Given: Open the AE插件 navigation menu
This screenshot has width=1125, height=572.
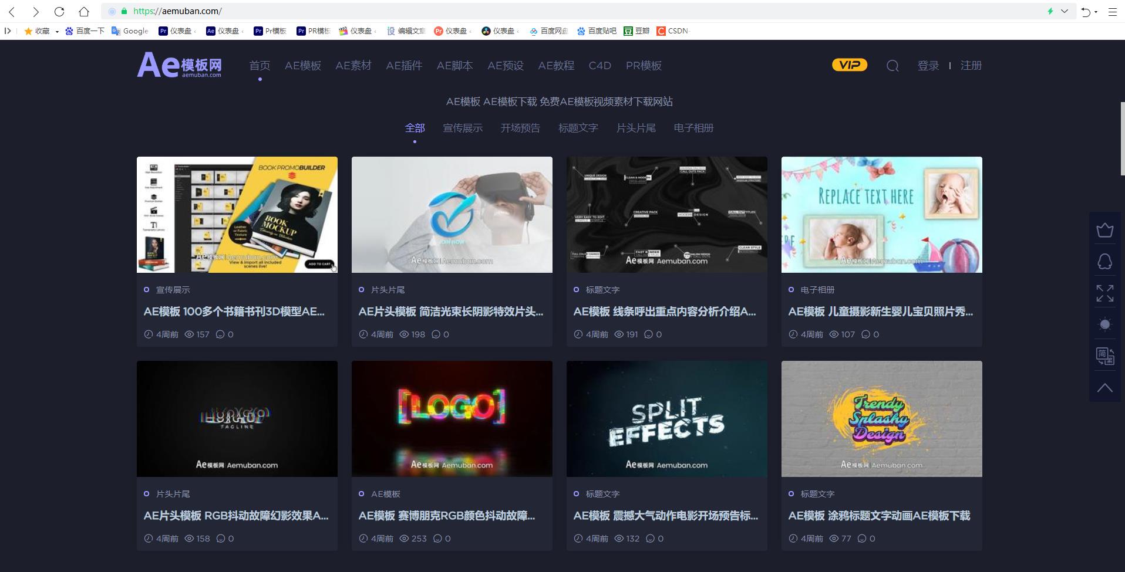Looking at the screenshot, I should pyautogui.click(x=403, y=66).
